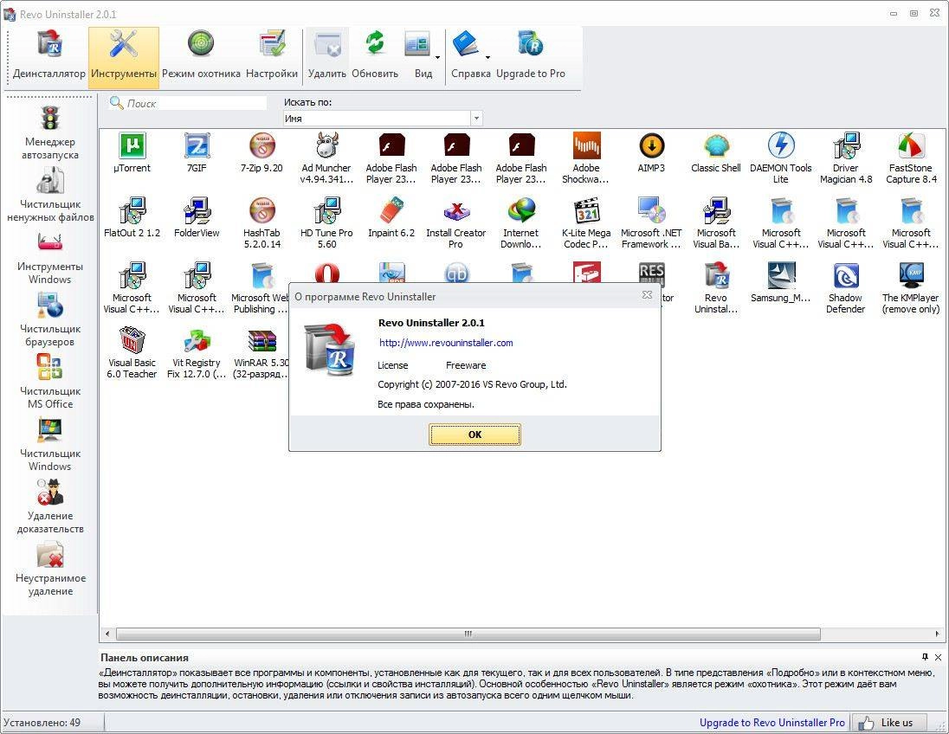Open Чистильщик браузеров tool
Image resolution: width=949 pixels, height=734 pixels.
pyautogui.click(x=50, y=319)
